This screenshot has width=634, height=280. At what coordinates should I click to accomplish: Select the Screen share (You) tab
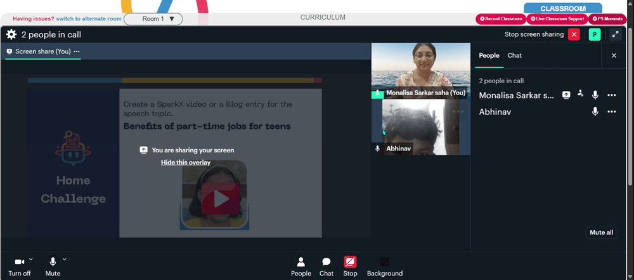click(x=43, y=51)
